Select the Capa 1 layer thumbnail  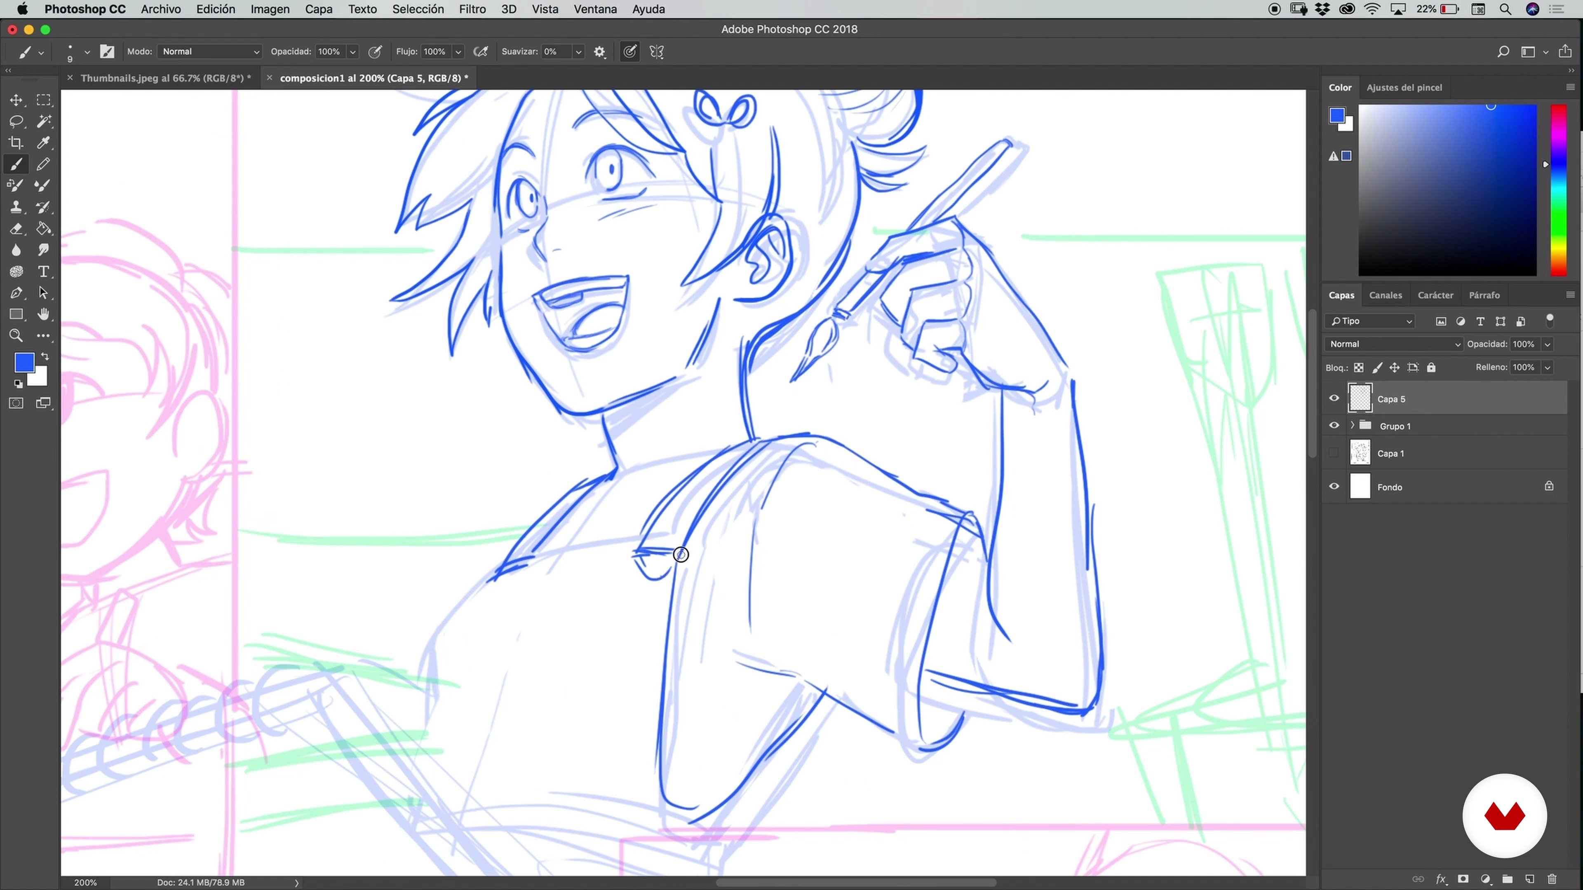[x=1359, y=453]
